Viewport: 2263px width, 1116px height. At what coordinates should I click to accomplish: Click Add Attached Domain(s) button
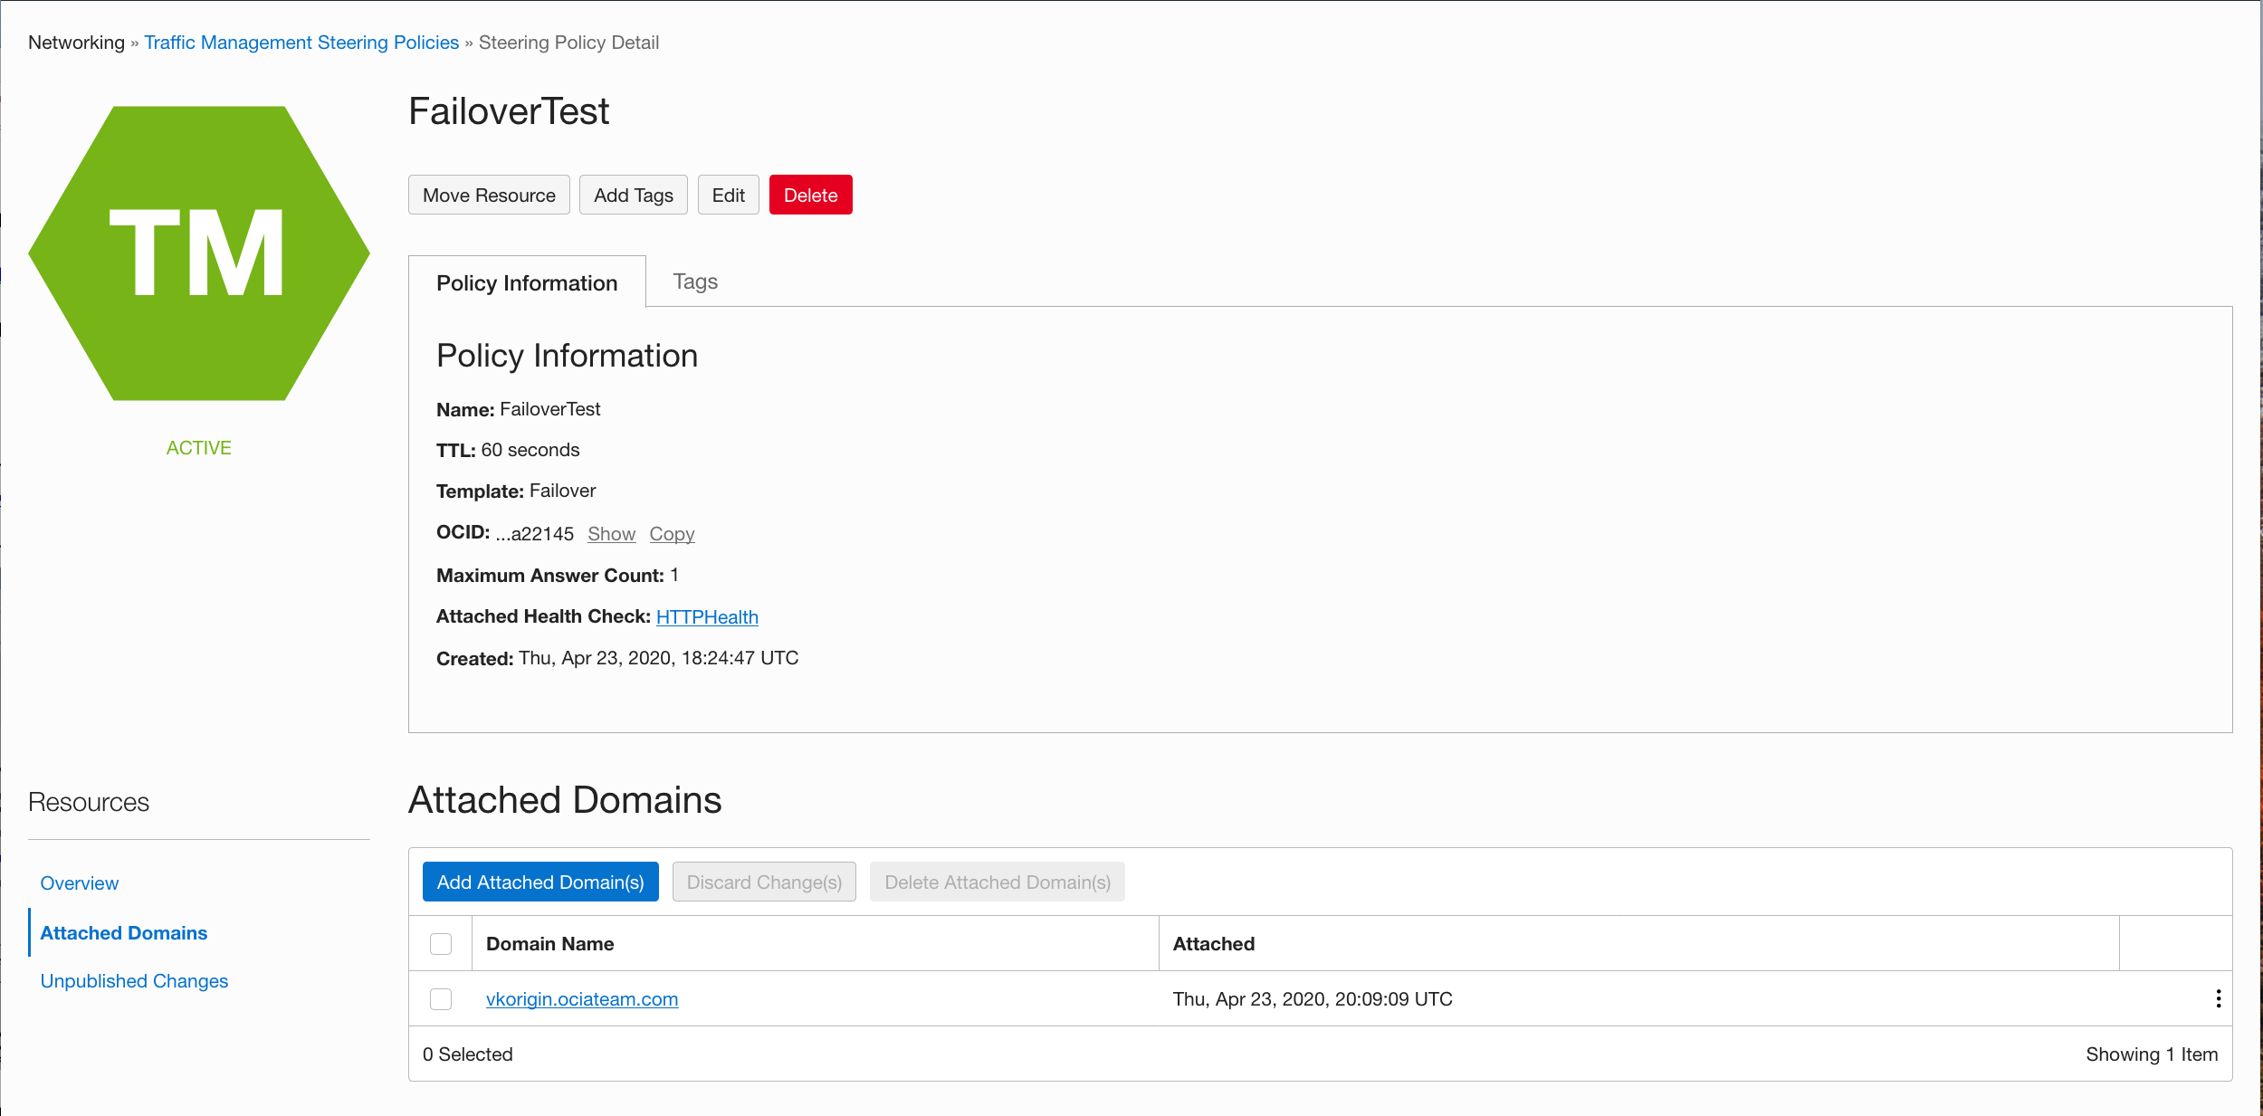click(540, 882)
